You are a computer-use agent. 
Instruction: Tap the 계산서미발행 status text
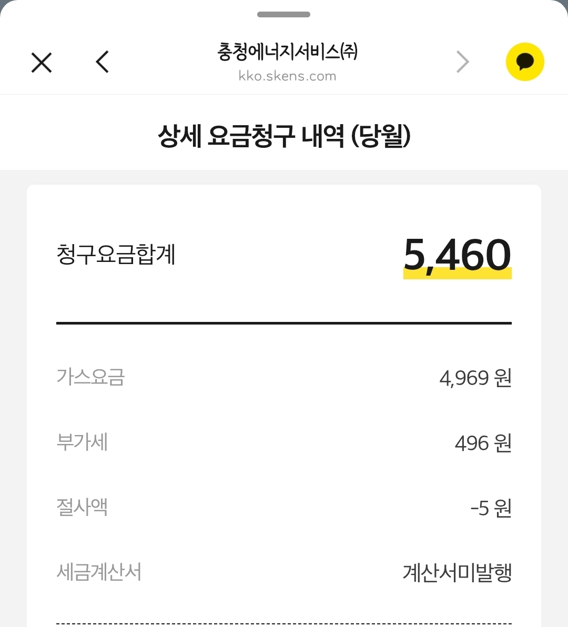(x=457, y=572)
